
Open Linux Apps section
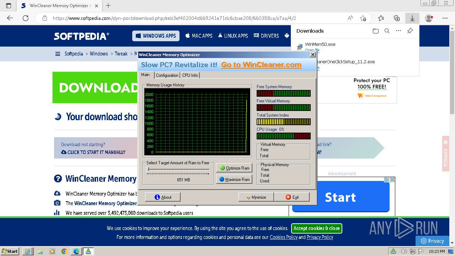[233, 36]
